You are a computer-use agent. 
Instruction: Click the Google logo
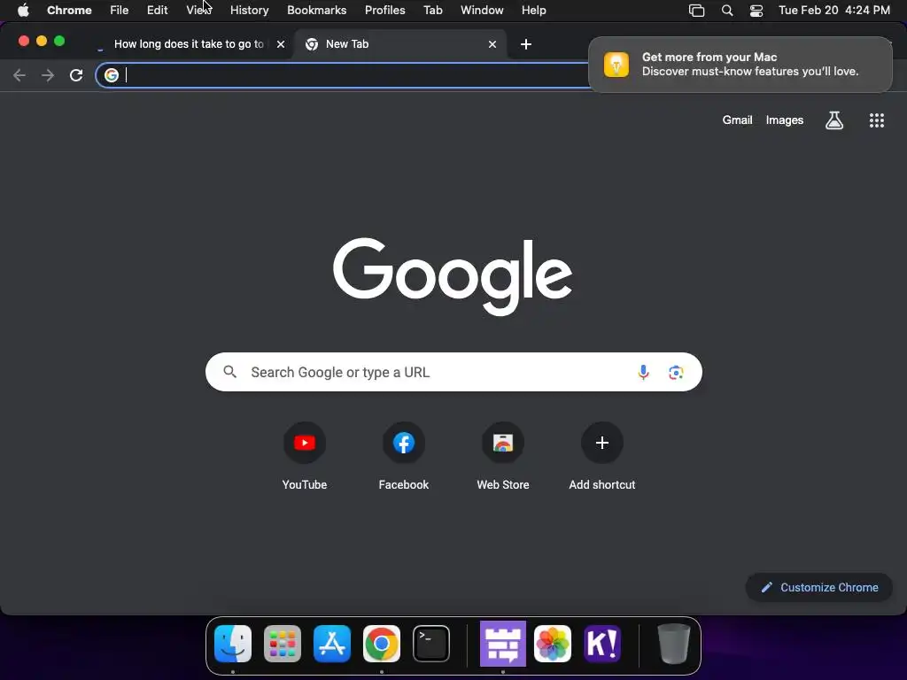[453, 276]
